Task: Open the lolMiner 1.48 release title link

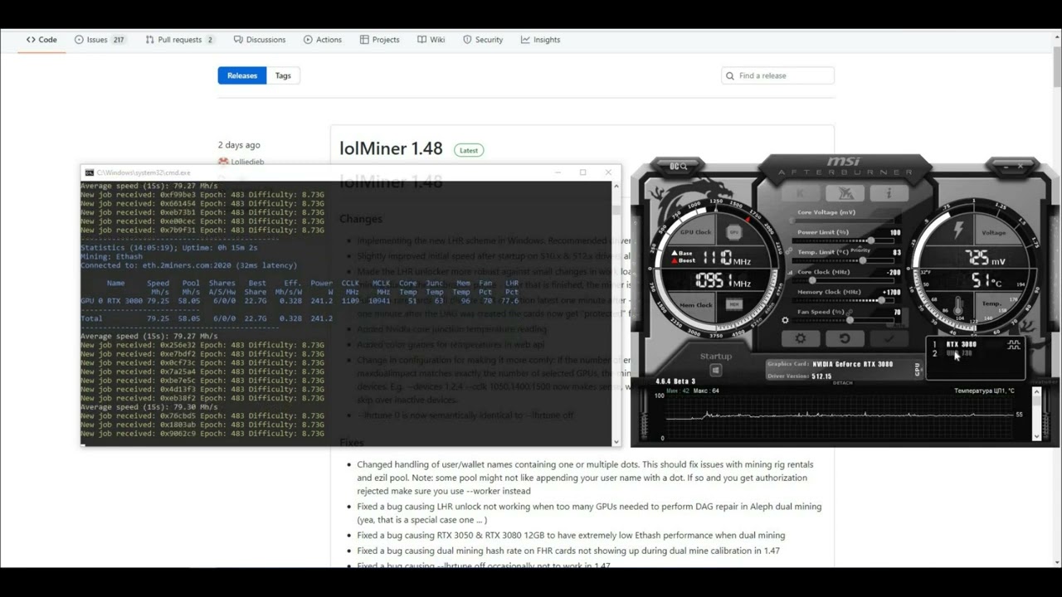Action: pos(391,149)
